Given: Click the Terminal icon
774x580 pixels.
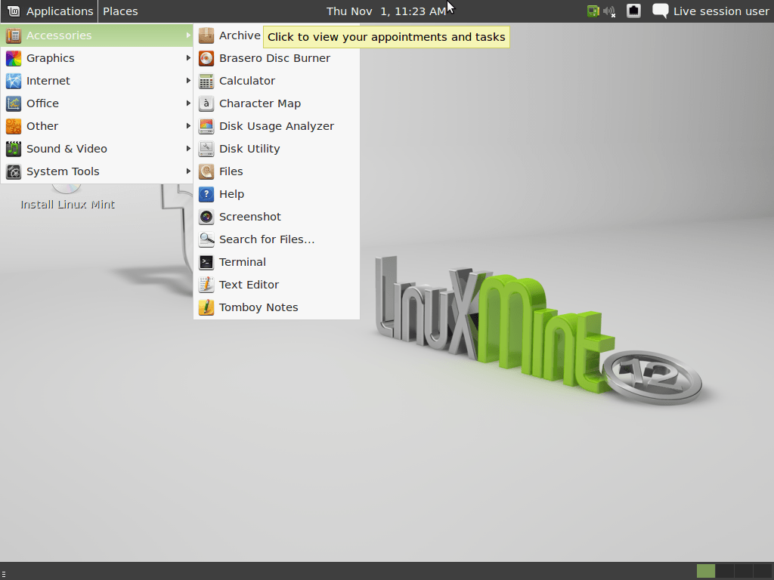Looking at the screenshot, I should pyautogui.click(x=206, y=262).
